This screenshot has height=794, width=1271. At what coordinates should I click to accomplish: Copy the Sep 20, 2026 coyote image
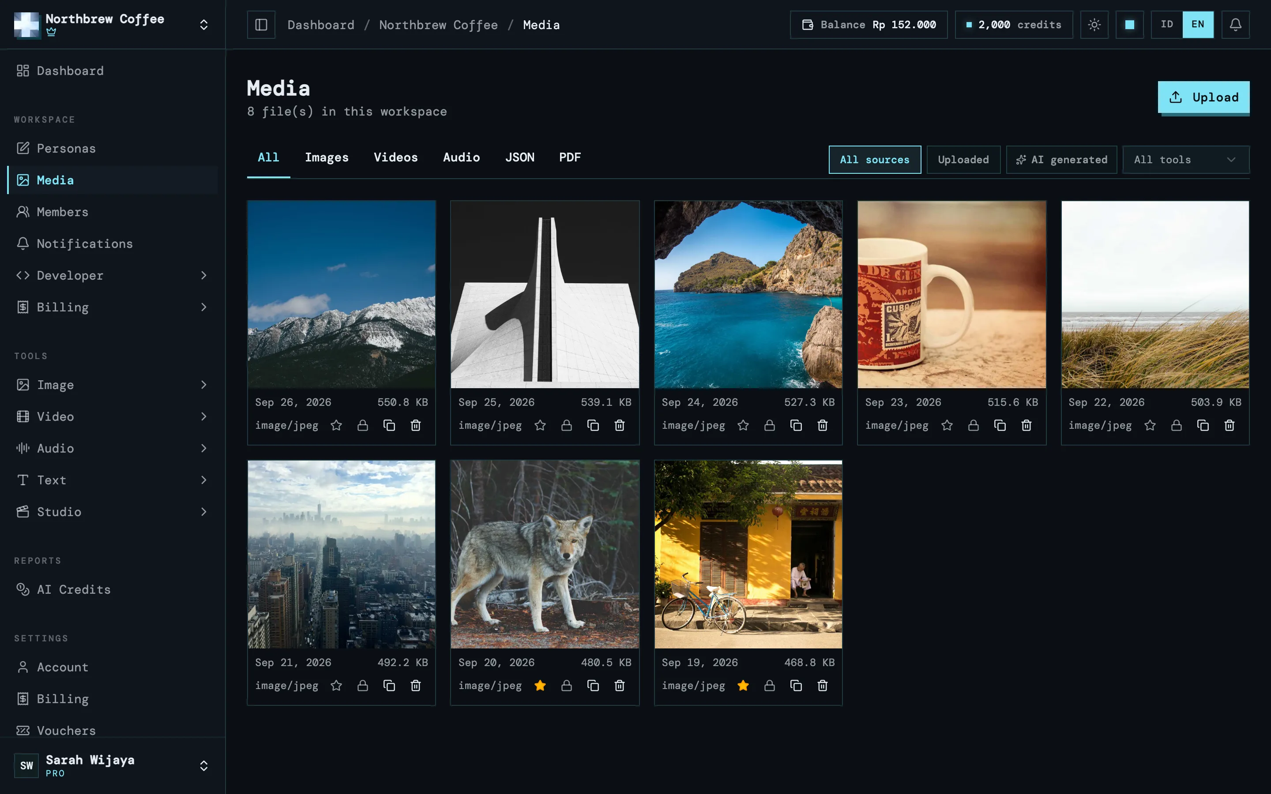(593, 685)
